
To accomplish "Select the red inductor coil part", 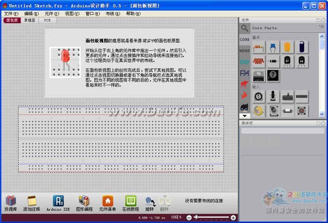I will pyautogui.click(x=259, y=62).
